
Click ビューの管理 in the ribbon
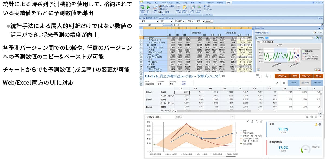click(164, 12)
